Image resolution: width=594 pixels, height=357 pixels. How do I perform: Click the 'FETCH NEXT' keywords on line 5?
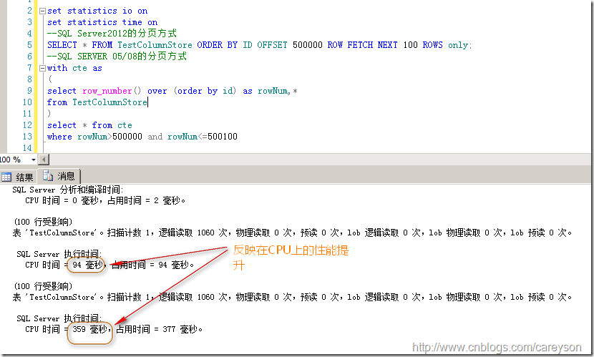tap(372, 44)
